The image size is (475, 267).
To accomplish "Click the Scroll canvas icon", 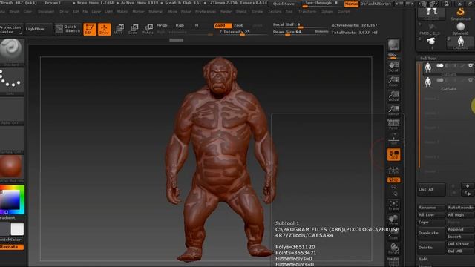I will 393,67.
